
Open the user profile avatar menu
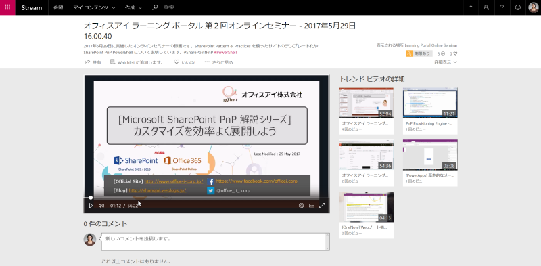(x=534, y=7)
